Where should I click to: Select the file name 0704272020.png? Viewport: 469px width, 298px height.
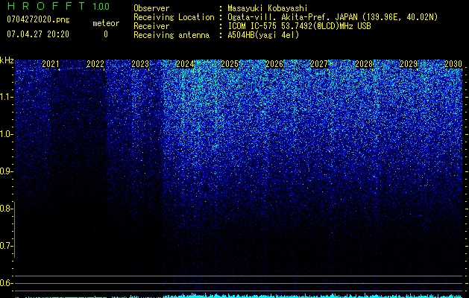tap(38, 19)
